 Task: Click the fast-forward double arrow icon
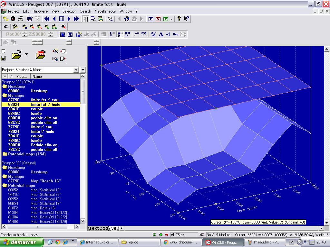coord(76,19)
